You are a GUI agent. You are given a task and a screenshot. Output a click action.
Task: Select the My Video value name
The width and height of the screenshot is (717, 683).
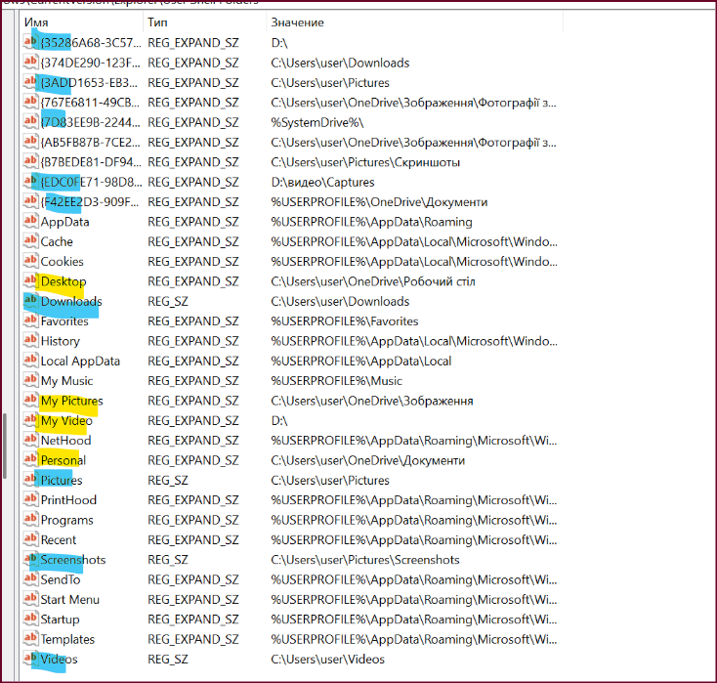coord(66,420)
